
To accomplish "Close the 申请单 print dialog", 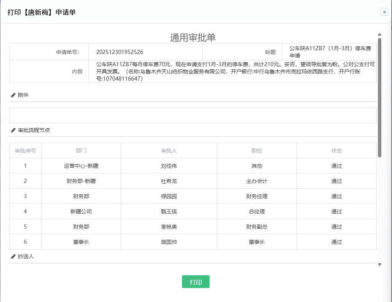I will point(384,12).
